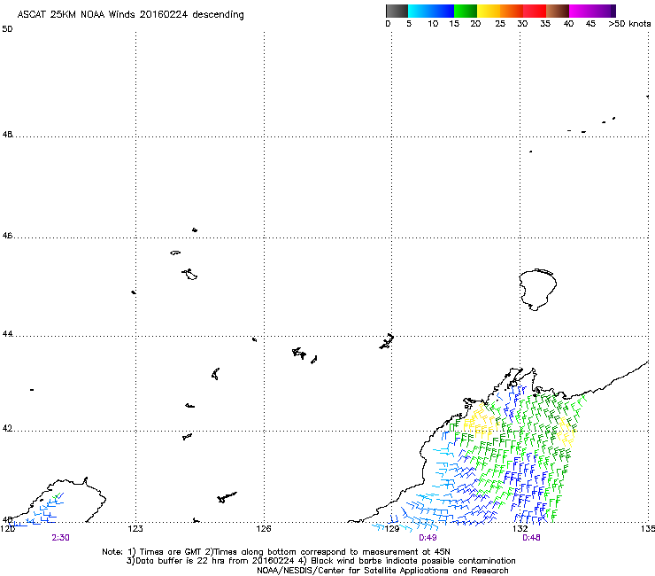Click the yellow wind barbs cluster near coast
This screenshot has width=655, height=576.
tap(482, 420)
